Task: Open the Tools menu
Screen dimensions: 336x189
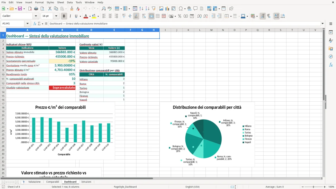Action: [79, 2]
